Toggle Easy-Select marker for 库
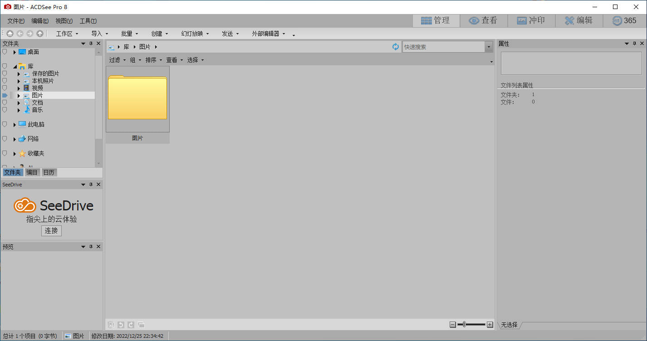Image resolution: width=647 pixels, height=341 pixels. click(5, 66)
